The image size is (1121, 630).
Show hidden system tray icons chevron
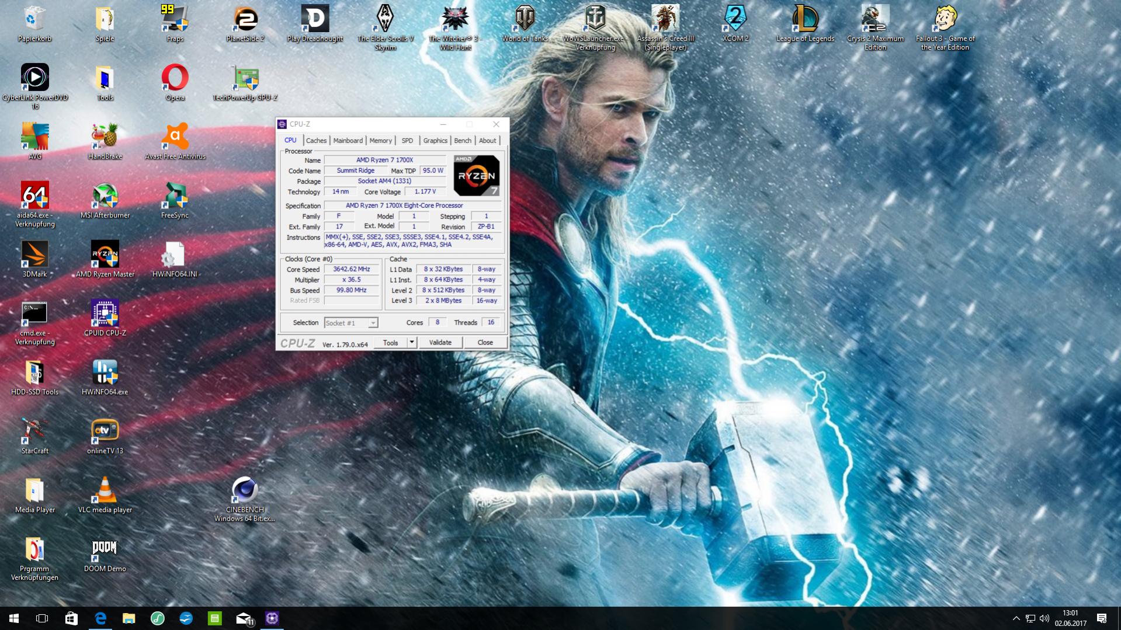pos(1016,618)
